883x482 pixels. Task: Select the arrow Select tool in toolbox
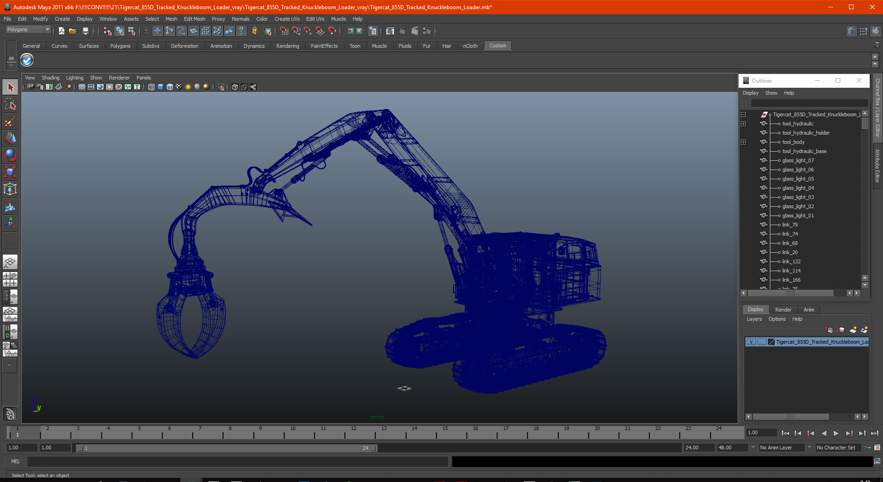(10, 87)
